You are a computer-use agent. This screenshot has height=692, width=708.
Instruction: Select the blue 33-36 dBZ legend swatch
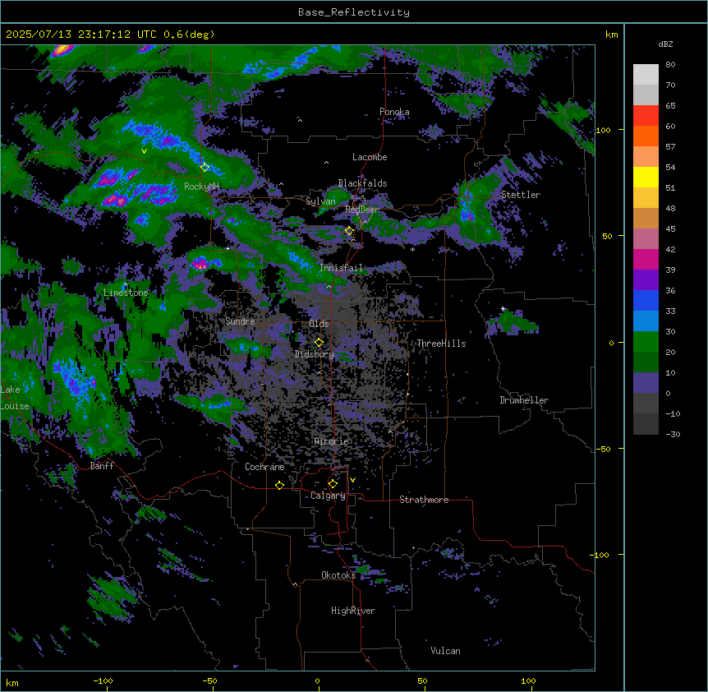[x=646, y=300]
